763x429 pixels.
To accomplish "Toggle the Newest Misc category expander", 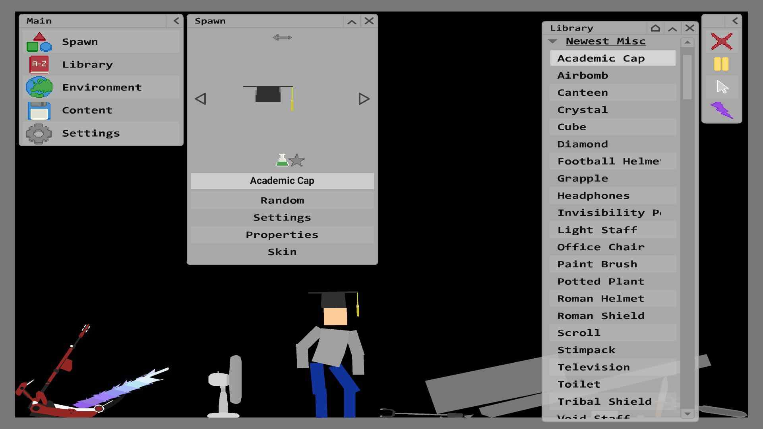I will [x=552, y=41].
